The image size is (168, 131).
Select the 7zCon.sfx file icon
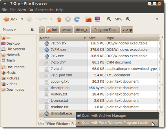click(47, 43)
